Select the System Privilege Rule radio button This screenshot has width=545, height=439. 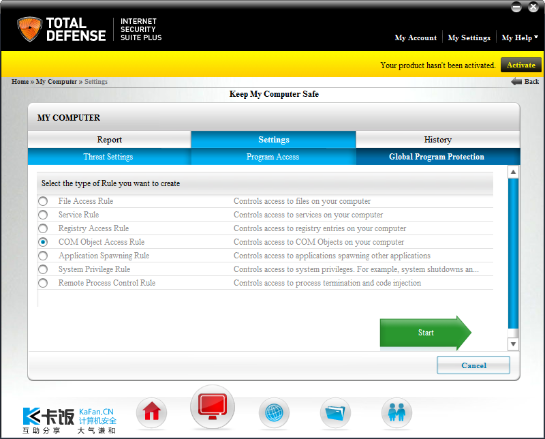[43, 269]
